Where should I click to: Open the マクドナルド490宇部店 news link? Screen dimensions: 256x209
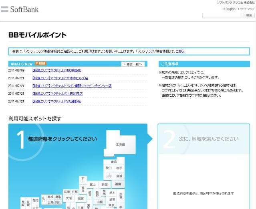point(56,70)
